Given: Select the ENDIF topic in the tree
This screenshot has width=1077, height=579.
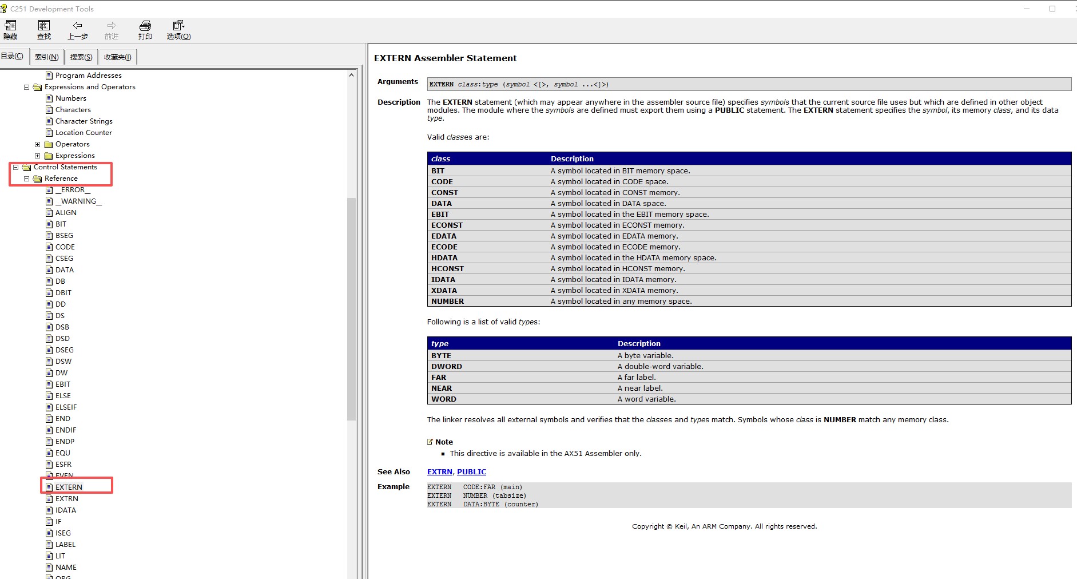Looking at the screenshot, I should coord(66,430).
